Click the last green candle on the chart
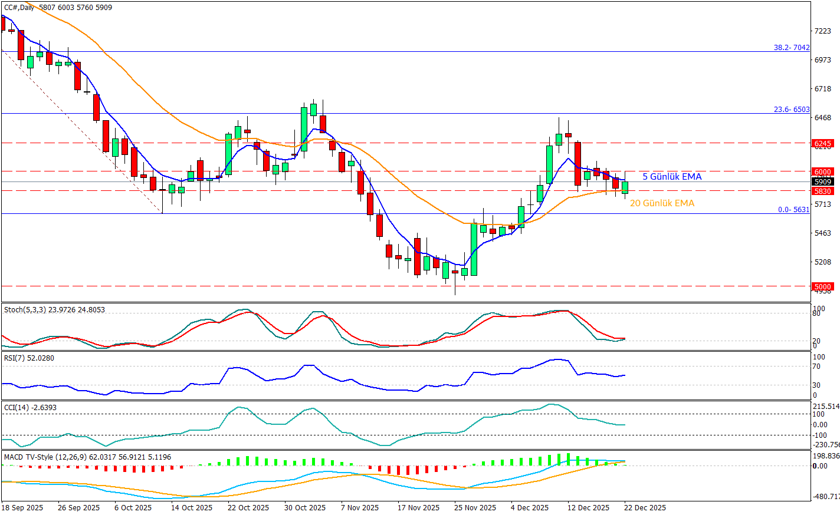840x515 pixels. pos(625,187)
